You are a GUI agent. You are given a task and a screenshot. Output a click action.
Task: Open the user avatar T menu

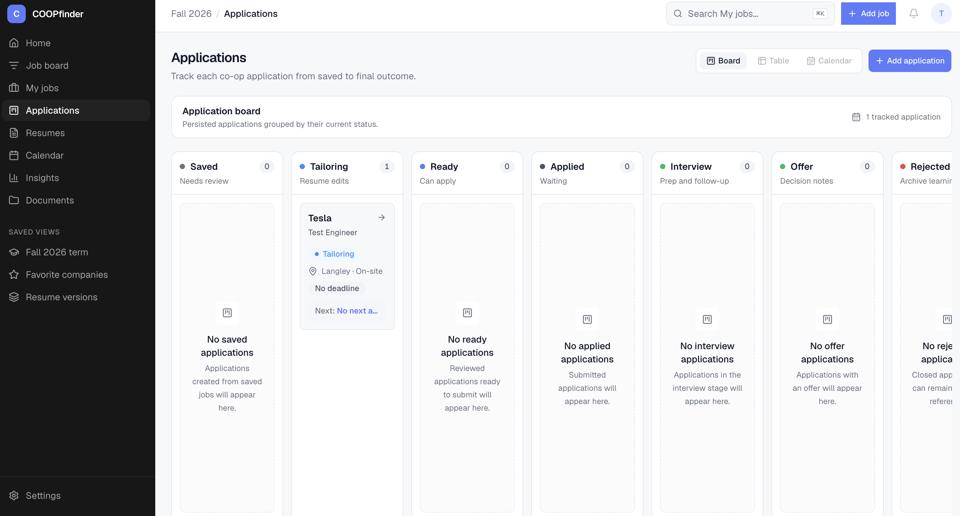click(x=941, y=14)
